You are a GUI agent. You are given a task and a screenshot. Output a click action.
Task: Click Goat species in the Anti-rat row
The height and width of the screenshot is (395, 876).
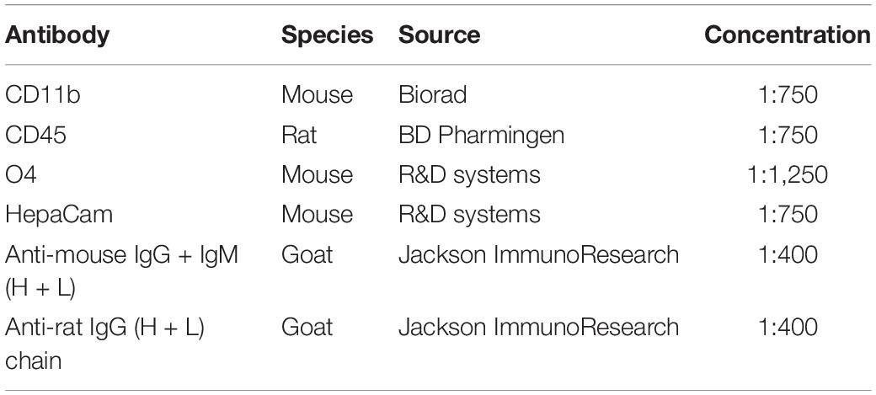pyautogui.click(x=307, y=326)
